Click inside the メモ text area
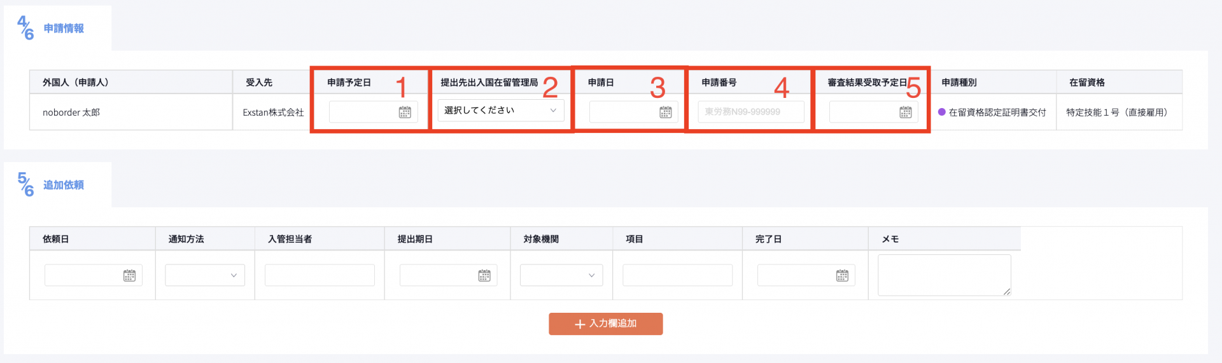This screenshot has width=1222, height=363. click(x=943, y=275)
